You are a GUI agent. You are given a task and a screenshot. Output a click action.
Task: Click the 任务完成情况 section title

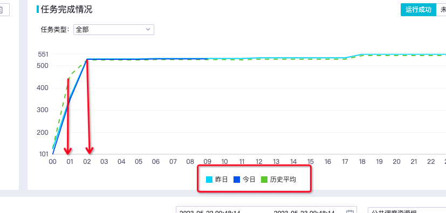click(66, 9)
